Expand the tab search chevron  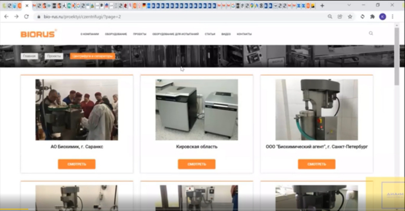pos(349,5)
